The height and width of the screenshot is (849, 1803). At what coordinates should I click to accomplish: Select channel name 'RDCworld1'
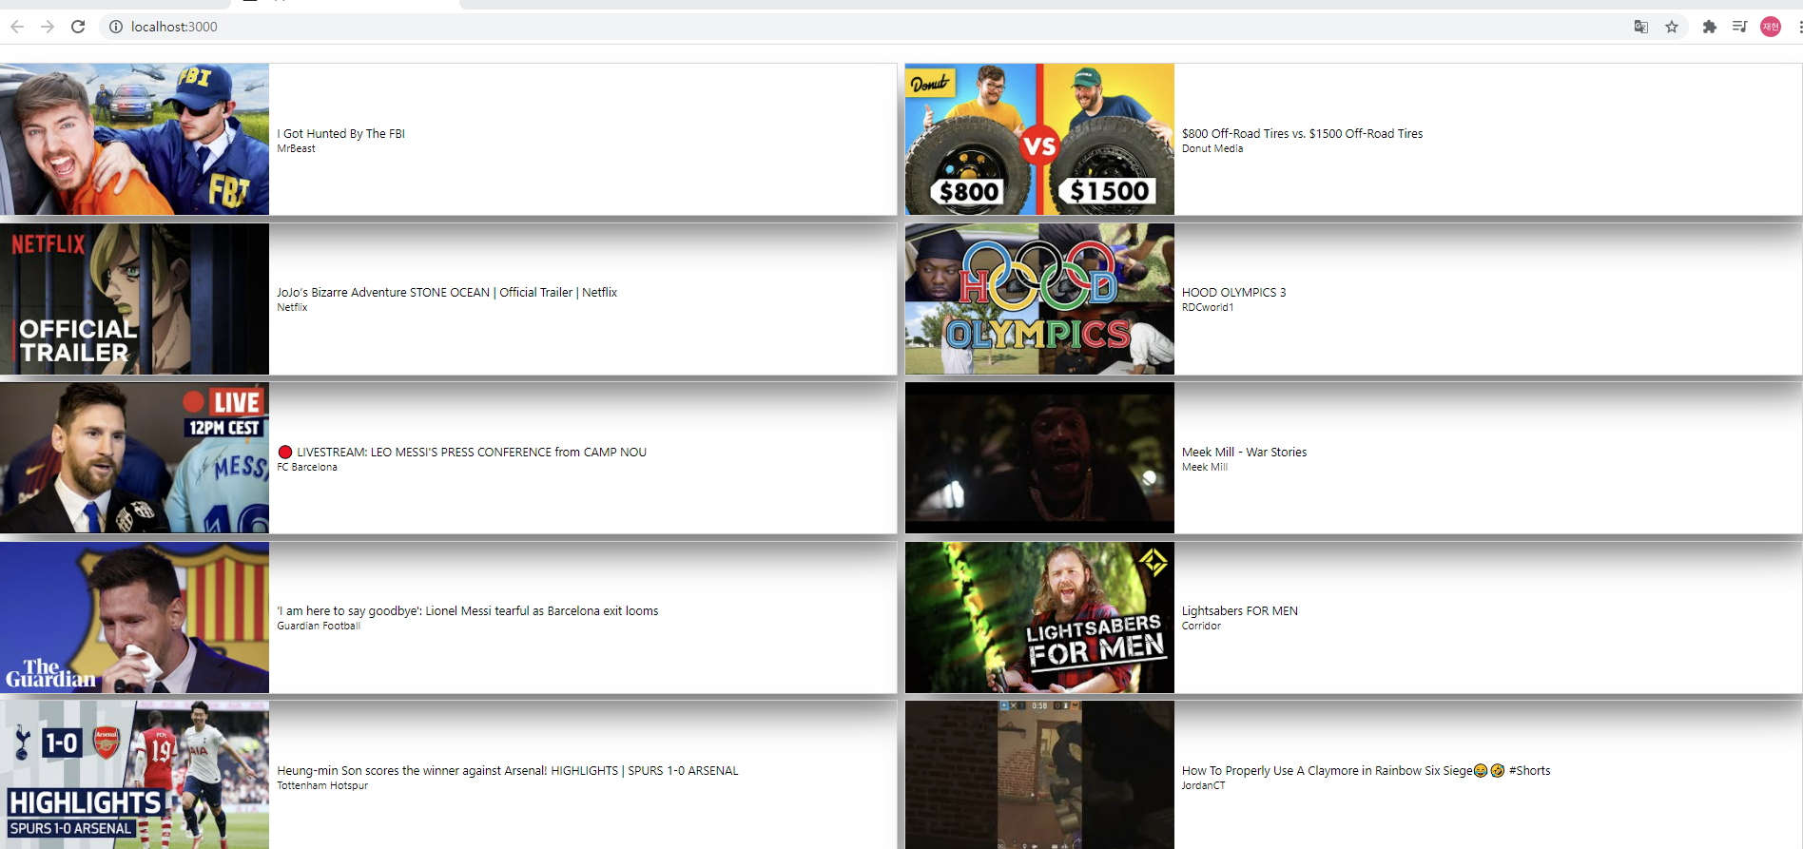click(1208, 307)
